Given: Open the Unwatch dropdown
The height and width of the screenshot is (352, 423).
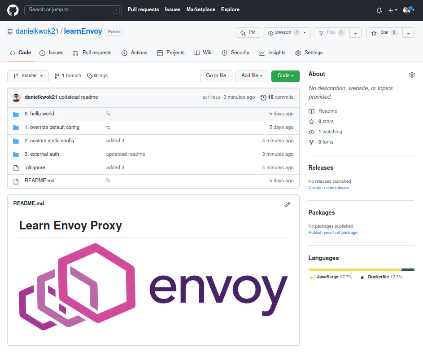Looking at the screenshot, I should pyautogui.click(x=287, y=33).
